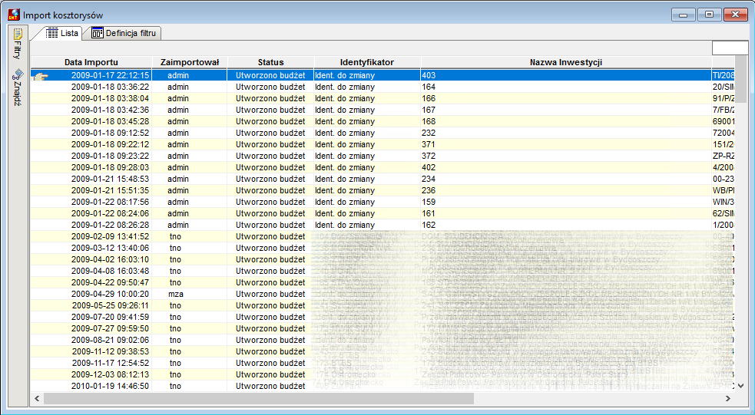Click the vertical scrollbar down arrow
755x415 pixels.
[741, 386]
